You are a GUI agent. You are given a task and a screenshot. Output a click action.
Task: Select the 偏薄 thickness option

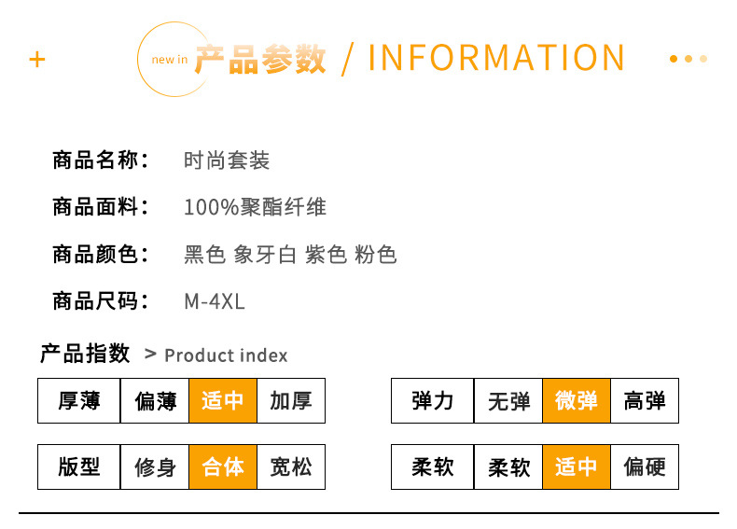(155, 401)
